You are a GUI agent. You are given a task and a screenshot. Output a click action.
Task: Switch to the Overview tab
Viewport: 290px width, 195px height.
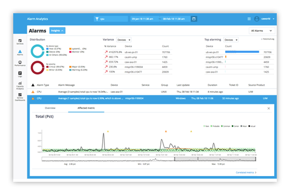pos(50,108)
